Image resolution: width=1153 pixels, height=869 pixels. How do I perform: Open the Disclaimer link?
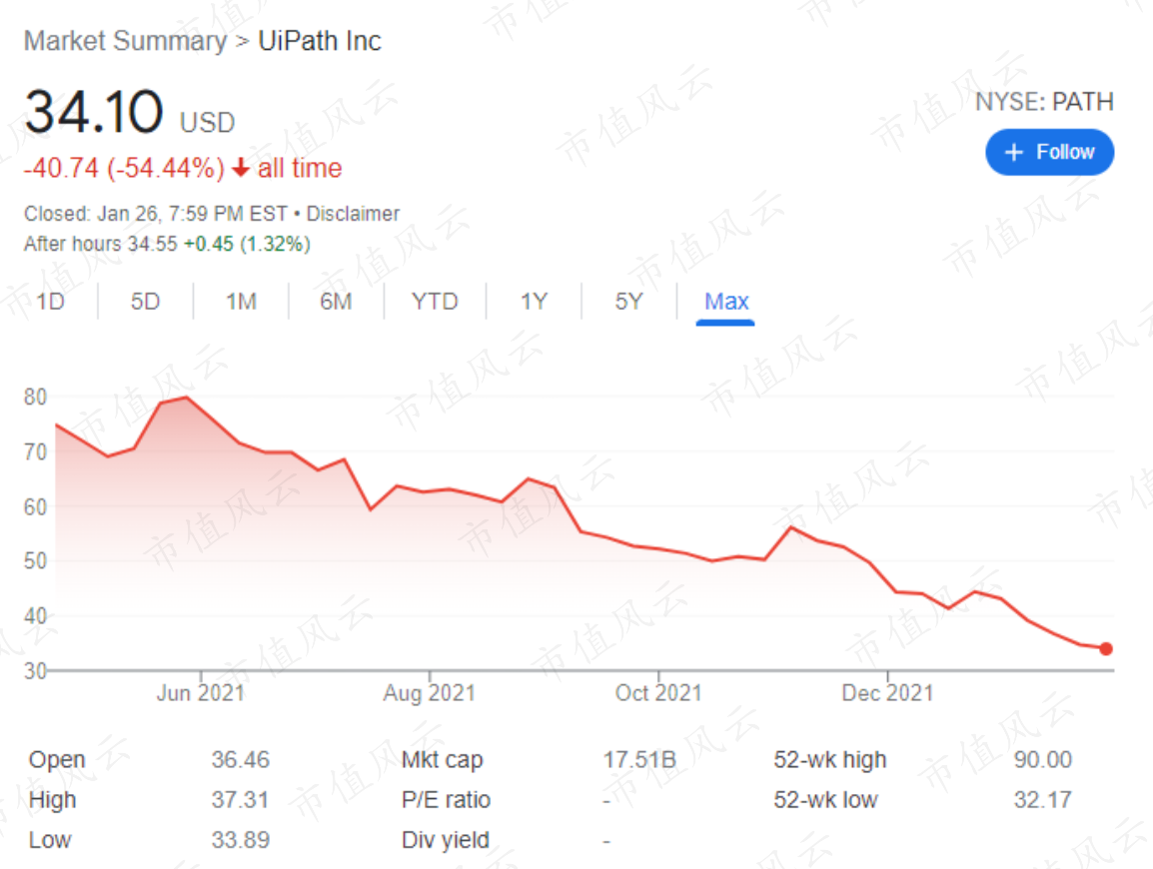point(353,214)
